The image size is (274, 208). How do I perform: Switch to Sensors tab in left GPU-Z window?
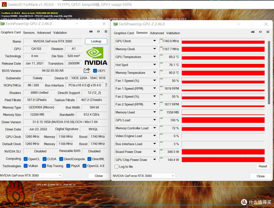29,33
